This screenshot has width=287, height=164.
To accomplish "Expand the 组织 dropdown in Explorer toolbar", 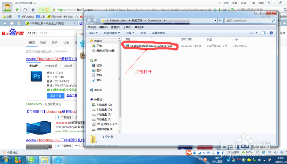I will pos(93,33).
